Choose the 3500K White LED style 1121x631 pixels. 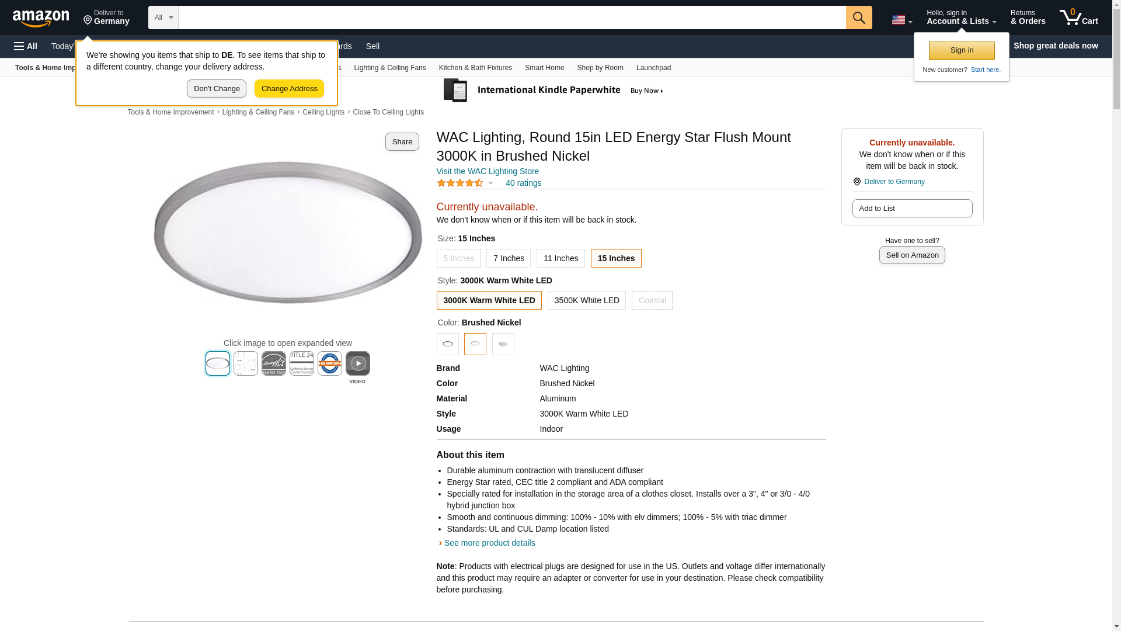[x=586, y=300]
